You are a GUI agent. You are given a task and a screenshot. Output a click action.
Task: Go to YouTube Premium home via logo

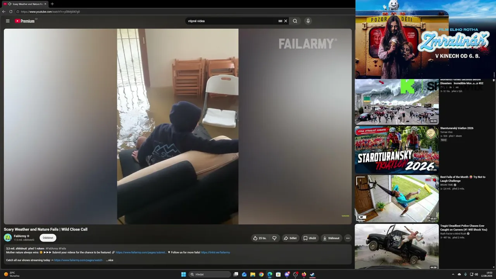click(x=25, y=21)
